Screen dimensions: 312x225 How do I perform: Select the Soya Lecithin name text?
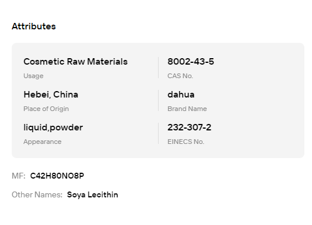click(x=92, y=195)
